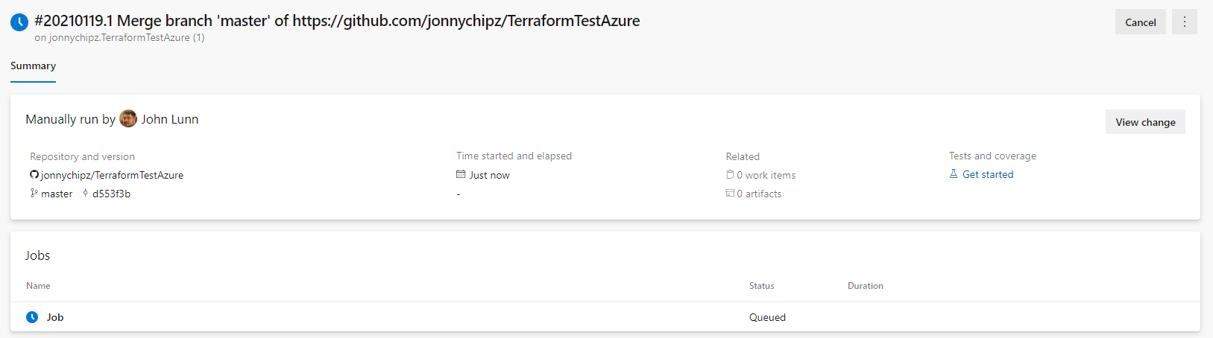Open commit d553f3b
Viewport: 1213px width, 338px height.
coord(111,194)
